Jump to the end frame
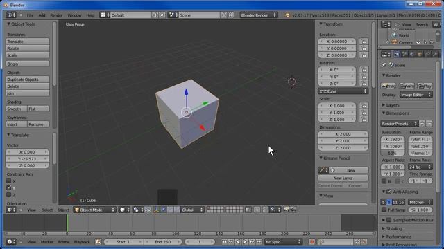 coord(259,242)
